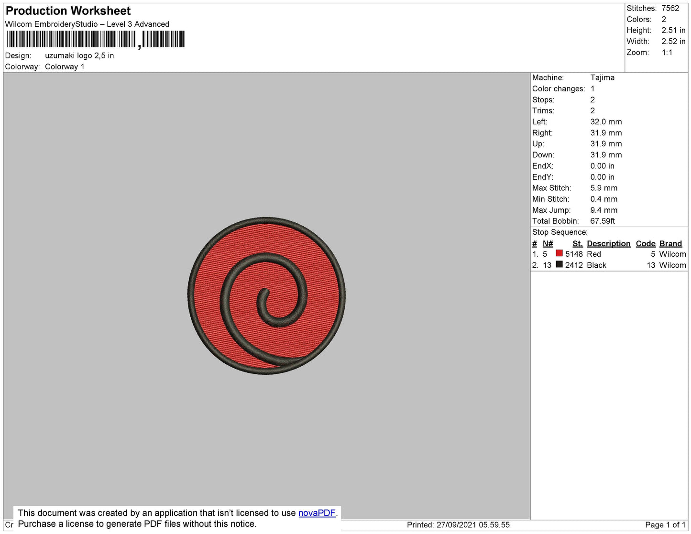The image size is (691, 534).
Task: Click the Code column header
Action: tap(646, 243)
